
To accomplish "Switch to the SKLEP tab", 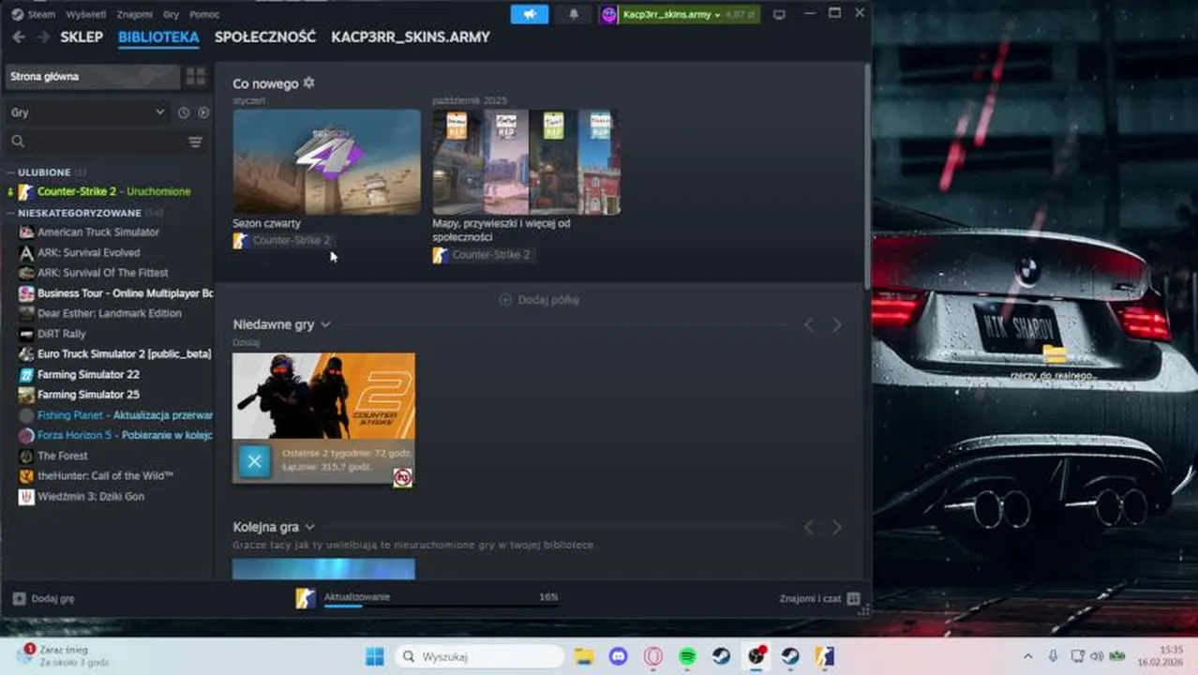I will 82,37.
